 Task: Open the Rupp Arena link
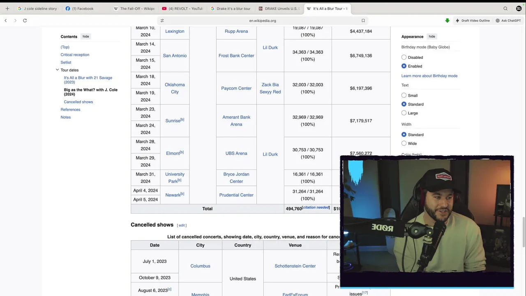point(236,31)
